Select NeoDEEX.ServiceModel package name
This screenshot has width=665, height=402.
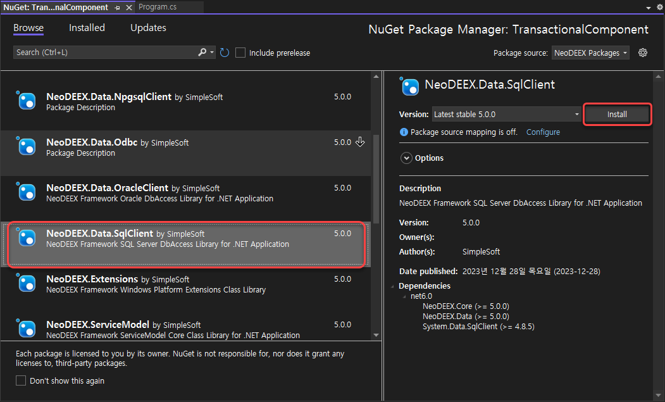click(x=97, y=324)
